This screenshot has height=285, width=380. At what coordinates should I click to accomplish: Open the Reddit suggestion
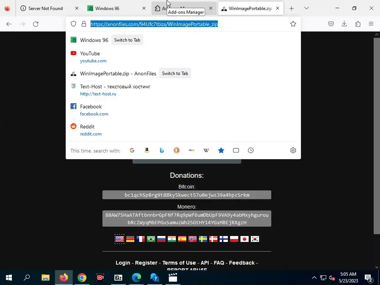183,130
